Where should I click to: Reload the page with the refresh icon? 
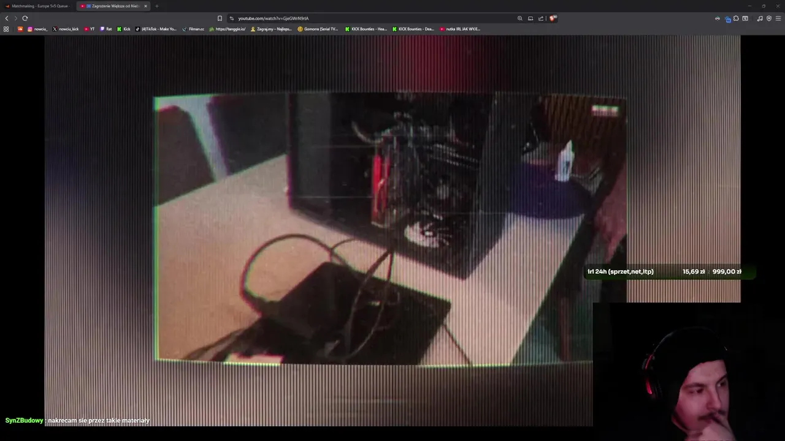25,18
